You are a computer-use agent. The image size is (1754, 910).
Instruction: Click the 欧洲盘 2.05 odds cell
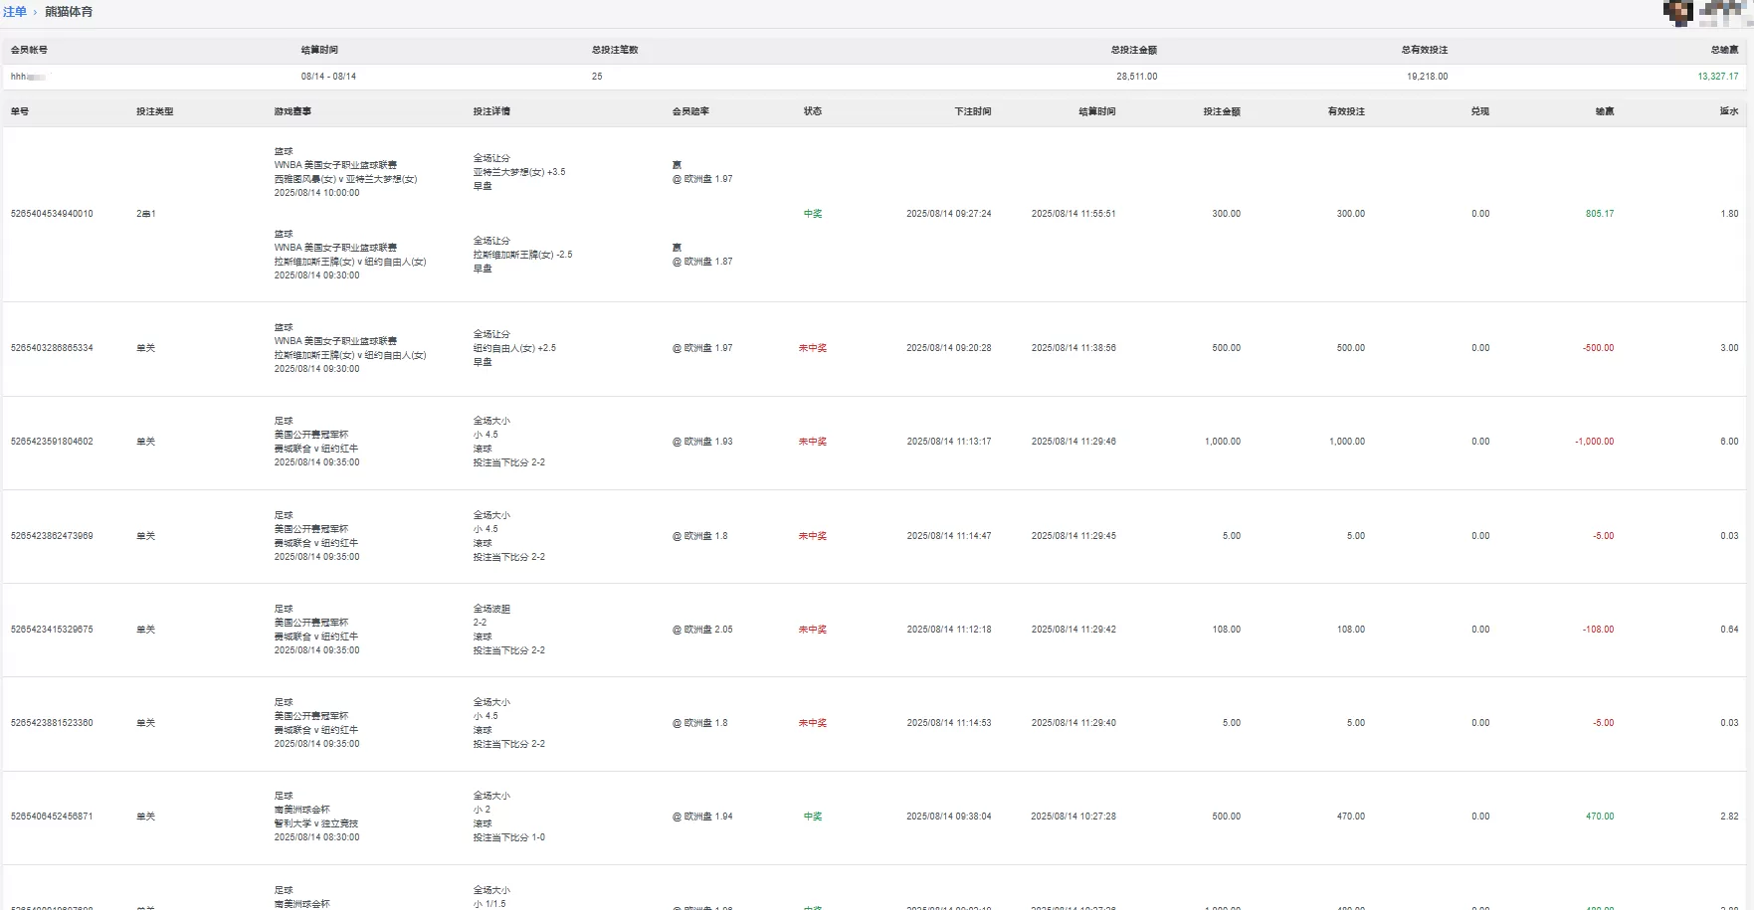coord(702,630)
